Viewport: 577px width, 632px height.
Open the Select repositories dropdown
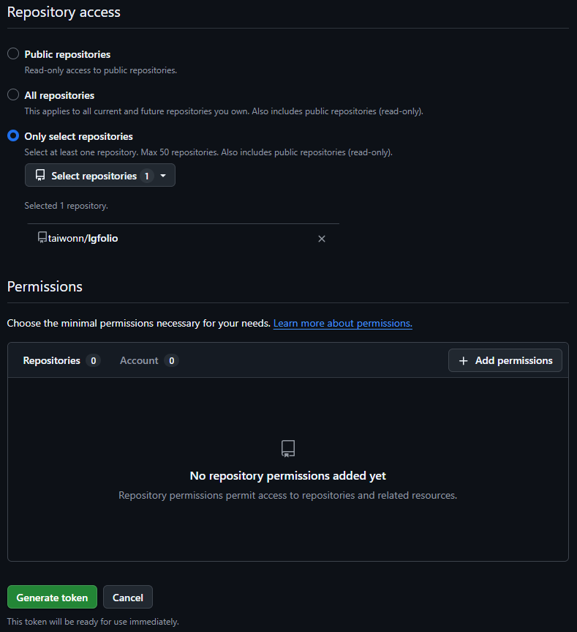click(x=99, y=175)
